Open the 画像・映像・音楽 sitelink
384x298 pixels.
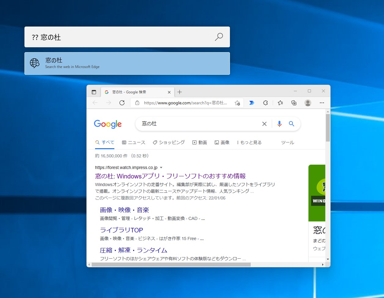124,210
